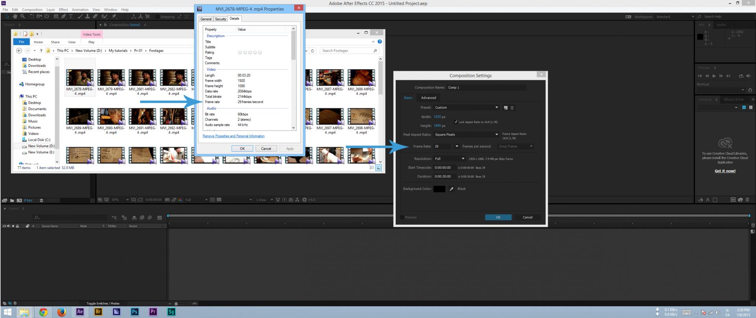756x318 pixels.
Task: Switch to the Security tab in Properties dialog
Action: [220, 19]
